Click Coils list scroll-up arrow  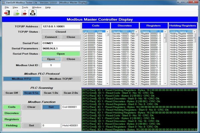(107, 32)
